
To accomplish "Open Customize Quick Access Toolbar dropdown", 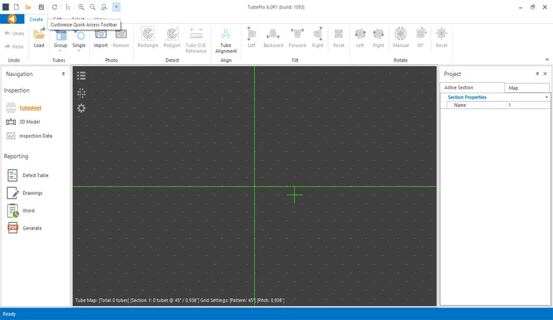I will pyautogui.click(x=116, y=7).
